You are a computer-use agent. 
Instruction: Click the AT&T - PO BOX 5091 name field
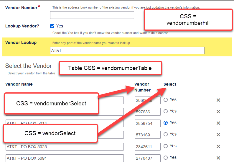tap(65, 158)
